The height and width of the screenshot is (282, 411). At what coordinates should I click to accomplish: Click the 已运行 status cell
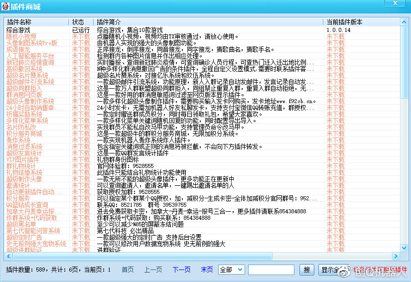[81, 30]
